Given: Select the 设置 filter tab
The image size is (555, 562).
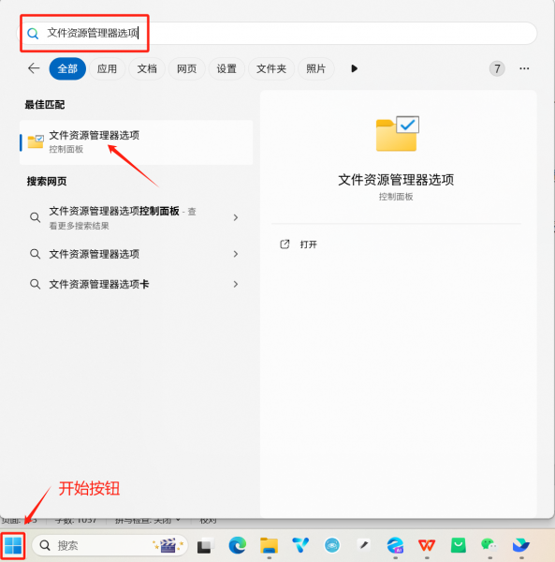Looking at the screenshot, I should tap(226, 68).
